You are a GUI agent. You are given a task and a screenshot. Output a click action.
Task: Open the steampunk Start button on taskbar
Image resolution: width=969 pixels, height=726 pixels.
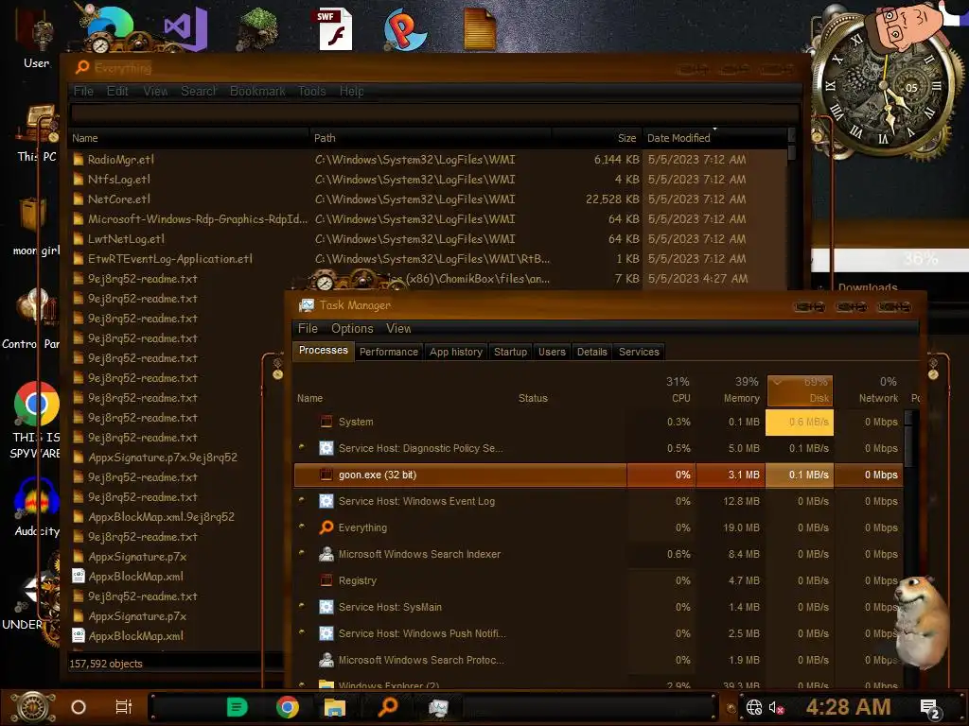(33, 707)
